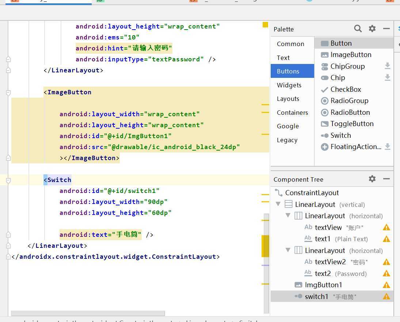The image size is (400, 322).
Task: Open the Layouts palette category
Action: click(x=292, y=99)
